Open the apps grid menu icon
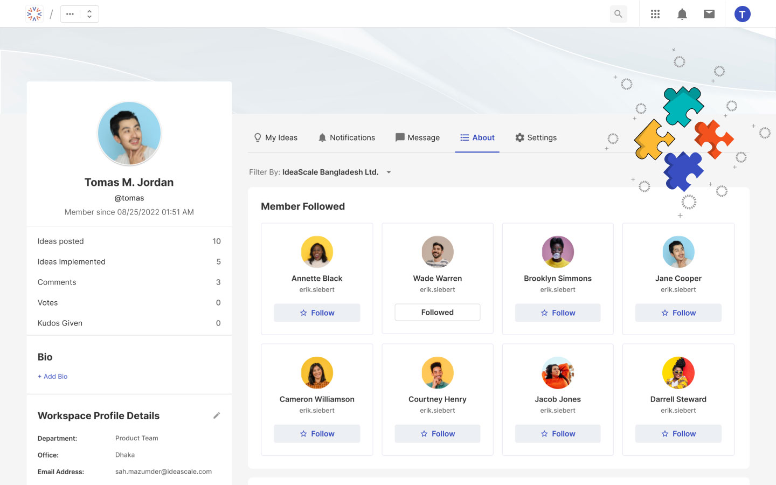 655,14
